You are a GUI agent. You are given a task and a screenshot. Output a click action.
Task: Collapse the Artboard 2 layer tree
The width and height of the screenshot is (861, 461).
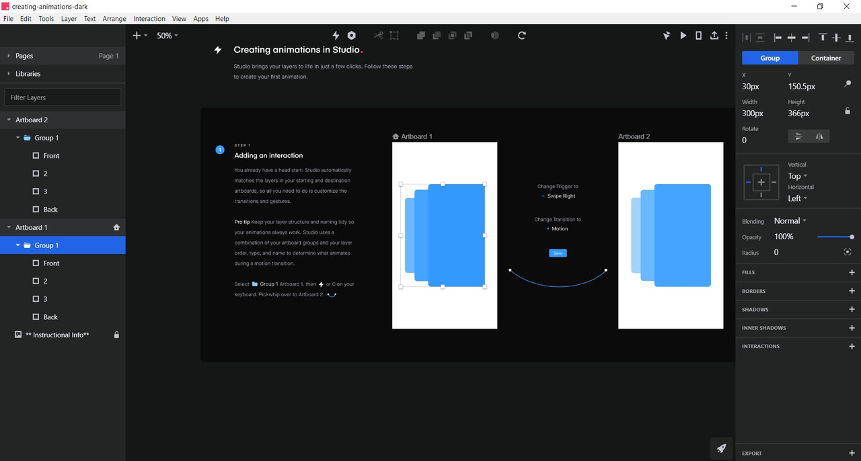coord(9,120)
